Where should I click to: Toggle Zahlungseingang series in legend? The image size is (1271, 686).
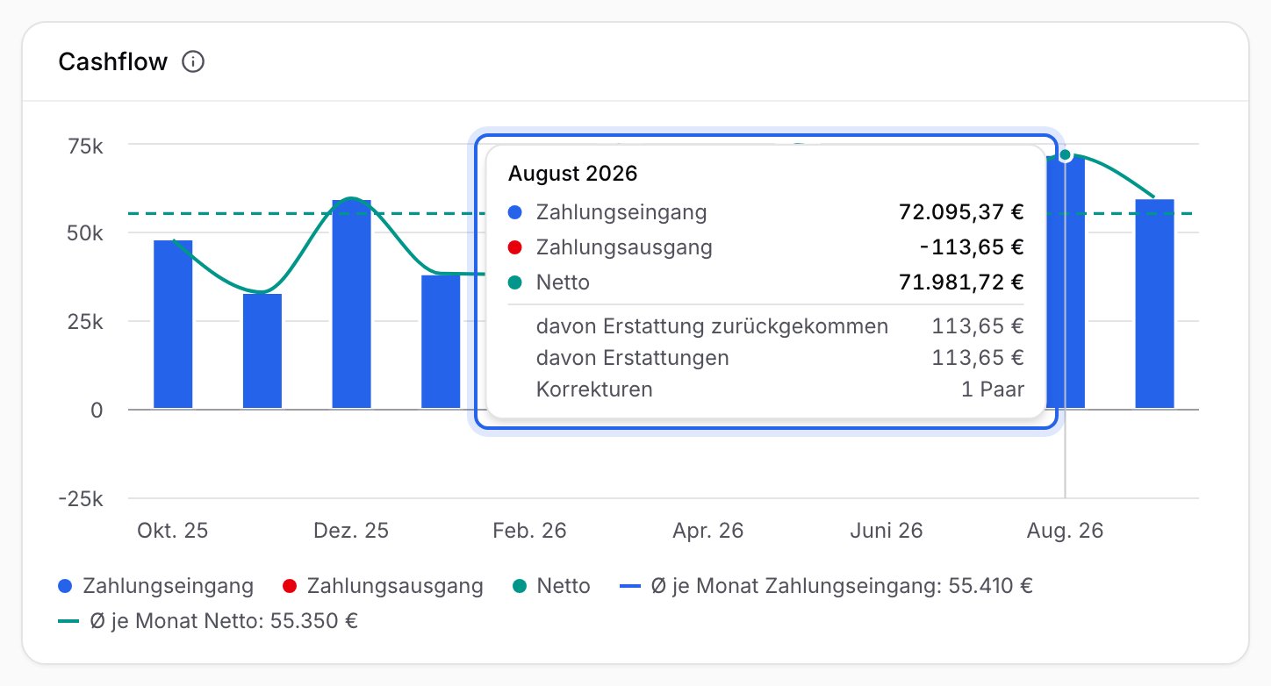click(x=156, y=585)
